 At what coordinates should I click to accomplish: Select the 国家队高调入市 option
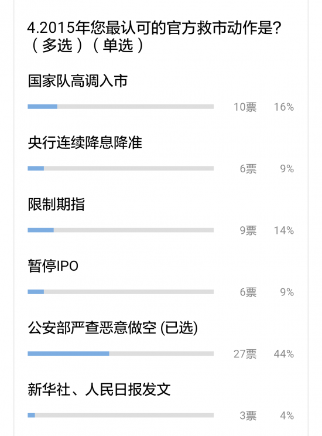pyautogui.click(x=78, y=81)
